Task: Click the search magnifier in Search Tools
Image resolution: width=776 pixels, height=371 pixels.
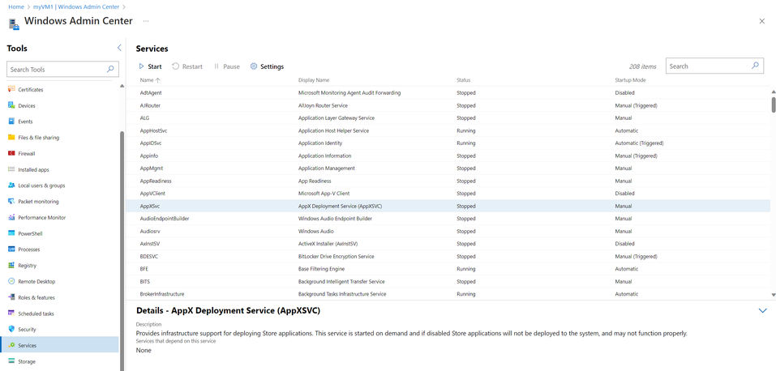Action: coord(110,69)
